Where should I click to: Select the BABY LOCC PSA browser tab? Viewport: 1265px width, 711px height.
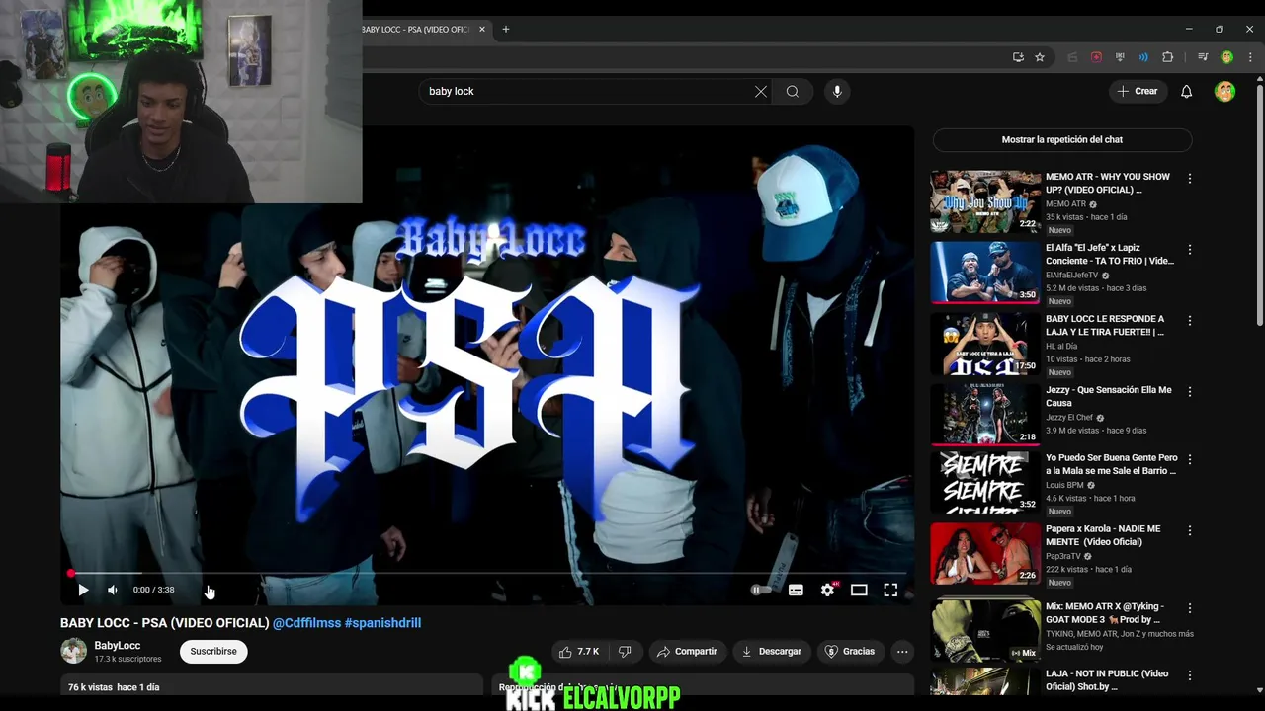tap(417, 29)
